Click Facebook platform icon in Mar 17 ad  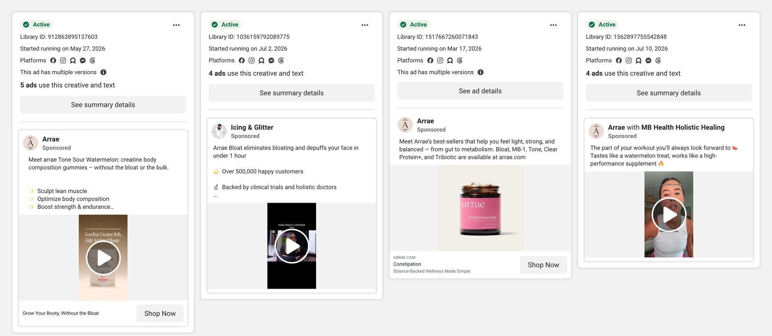click(x=430, y=60)
